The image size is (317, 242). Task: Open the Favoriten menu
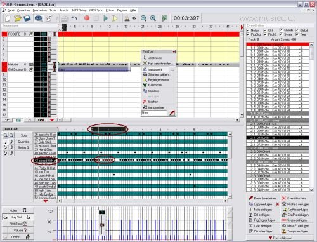pos(23,10)
